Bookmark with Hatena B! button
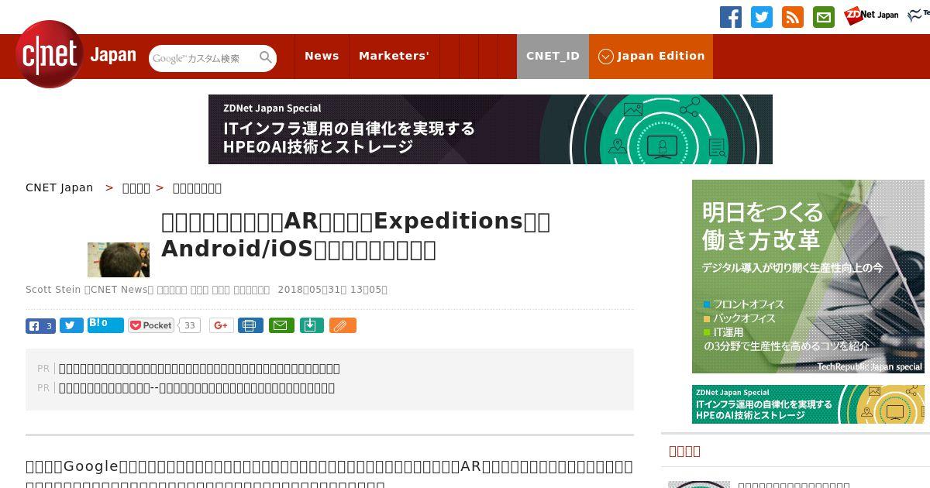The height and width of the screenshot is (488, 930). [x=105, y=325]
